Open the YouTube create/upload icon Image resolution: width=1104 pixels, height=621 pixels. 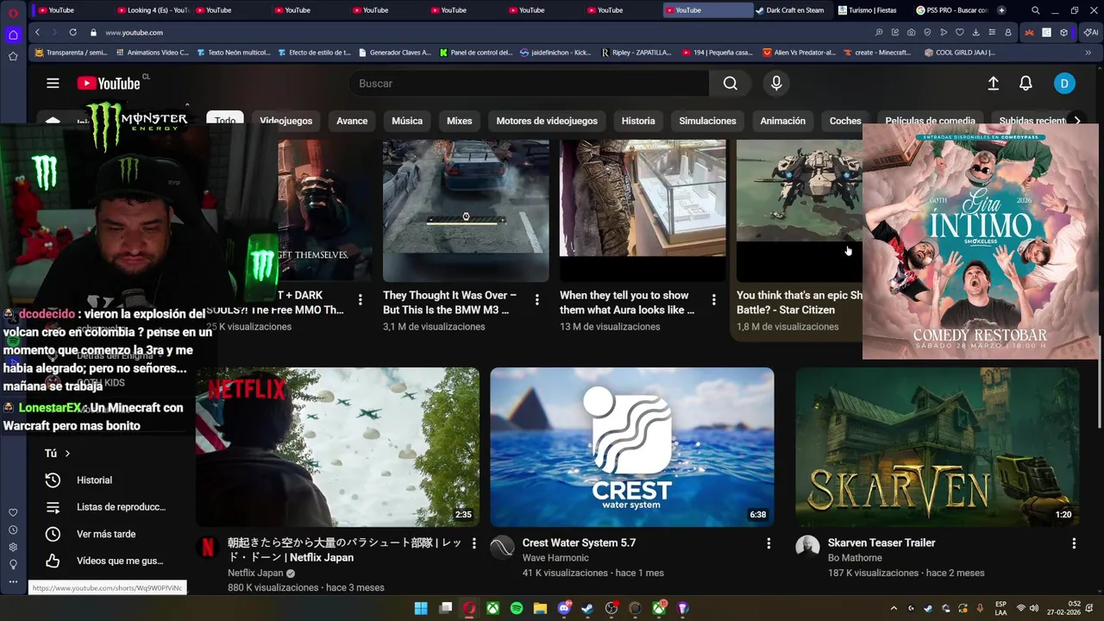[x=993, y=84]
